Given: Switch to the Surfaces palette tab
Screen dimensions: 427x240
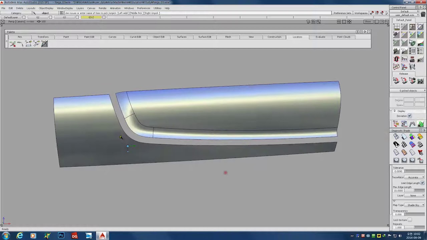Looking at the screenshot, I should 182,37.
